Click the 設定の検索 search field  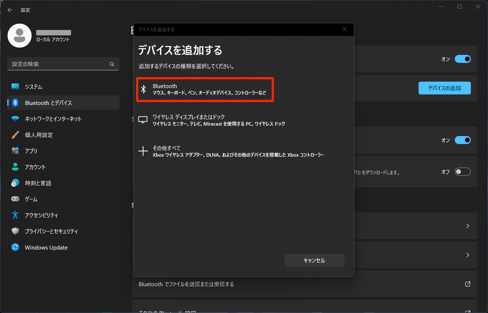[63, 64]
